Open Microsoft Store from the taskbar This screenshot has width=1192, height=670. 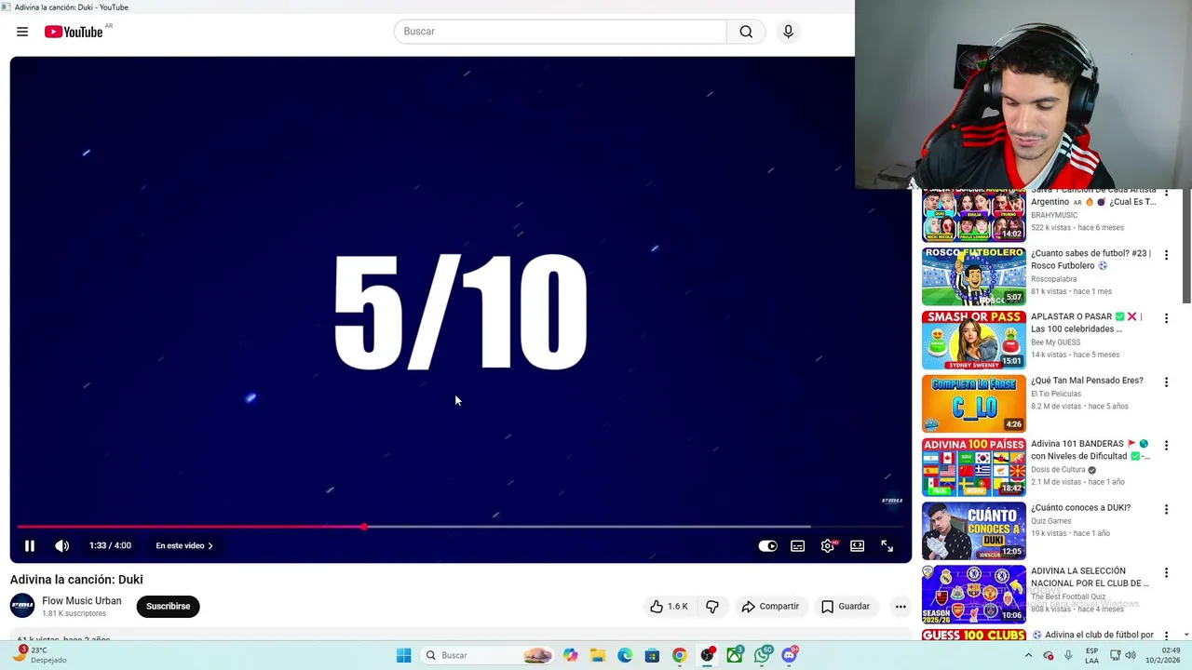652,655
